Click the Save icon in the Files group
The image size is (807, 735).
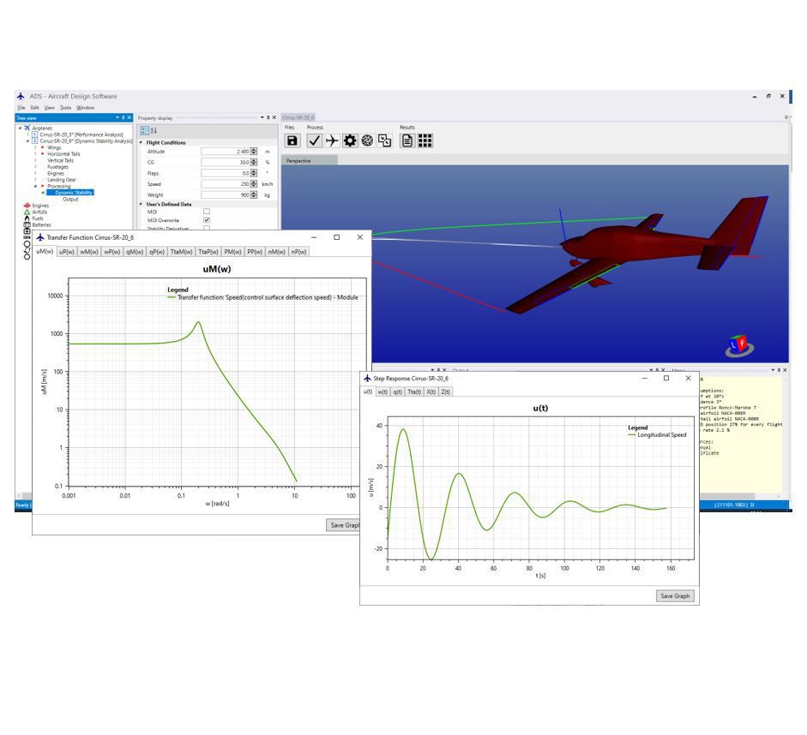coord(293,140)
